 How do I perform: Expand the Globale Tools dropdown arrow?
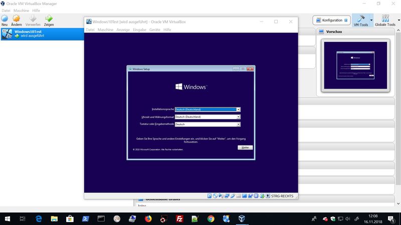398,20
